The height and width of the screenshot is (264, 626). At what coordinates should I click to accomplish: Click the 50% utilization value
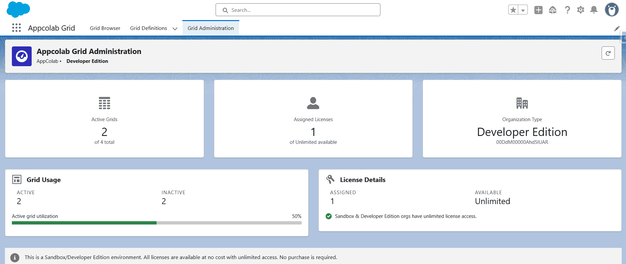coord(297,216)
